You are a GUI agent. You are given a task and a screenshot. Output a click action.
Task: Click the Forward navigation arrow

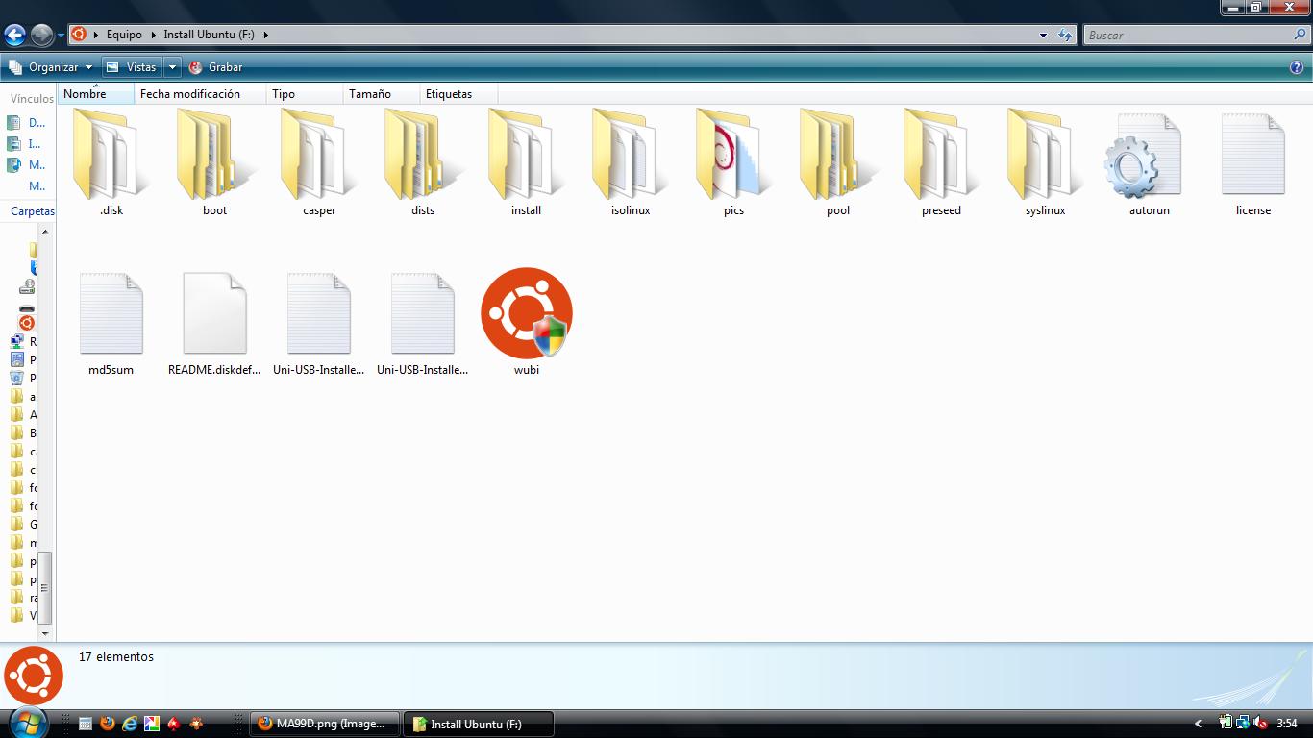[41, 35]
